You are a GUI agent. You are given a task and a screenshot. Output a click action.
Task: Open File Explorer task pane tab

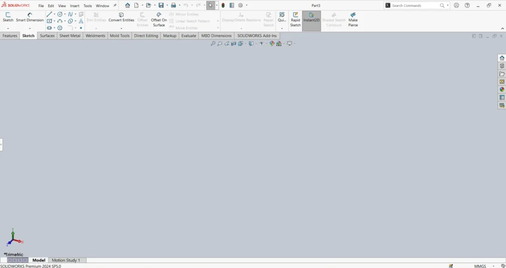pos(502,74)
